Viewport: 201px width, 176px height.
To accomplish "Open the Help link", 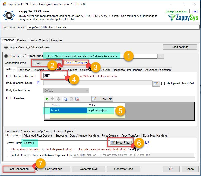I will click(195, 11).
